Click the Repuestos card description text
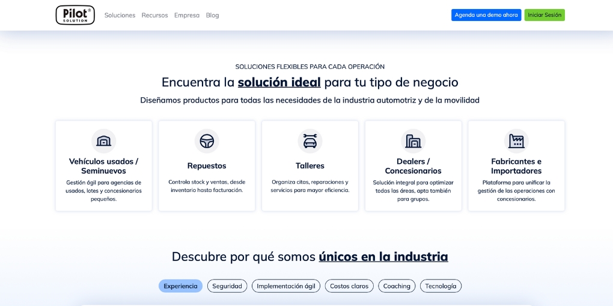This screenshot has height=306, width=613. coord(207,186)
